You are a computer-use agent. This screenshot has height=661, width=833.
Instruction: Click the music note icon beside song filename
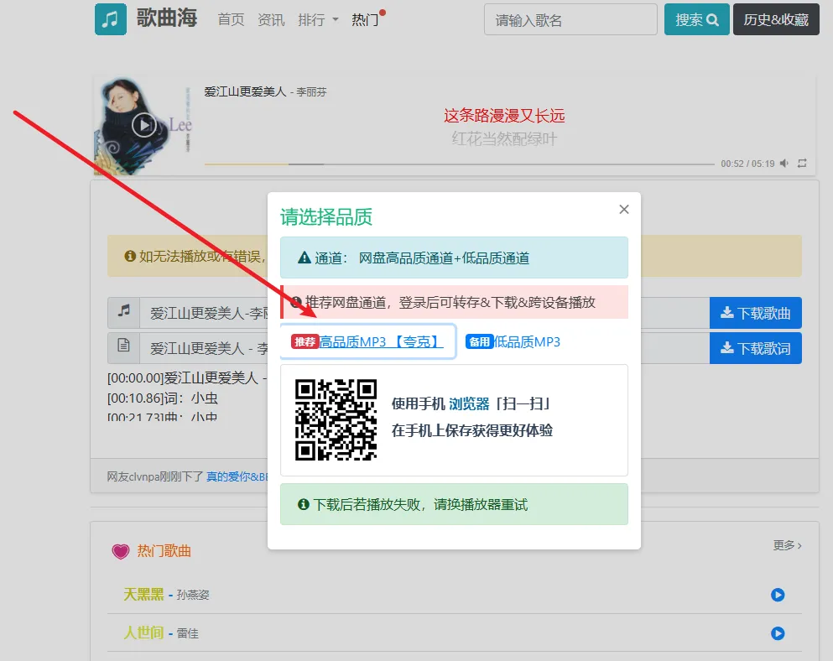(x=124, y=311)
